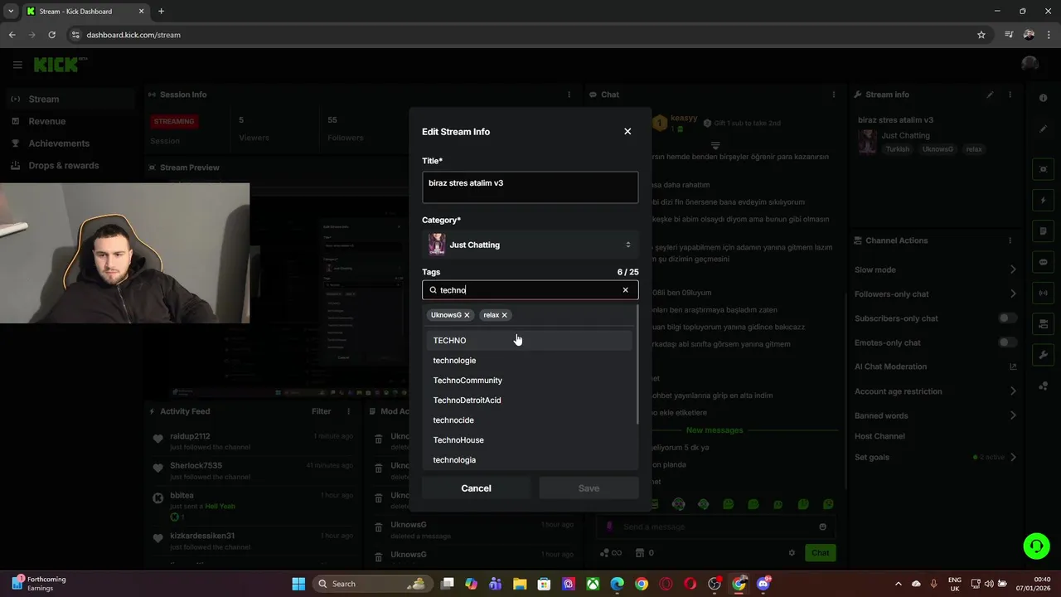Open Microsoft Edge from taskbar
Screen dimensions: 1061x597
click(617, 584)
